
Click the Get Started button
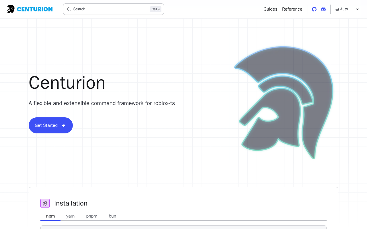coord(51,125)
